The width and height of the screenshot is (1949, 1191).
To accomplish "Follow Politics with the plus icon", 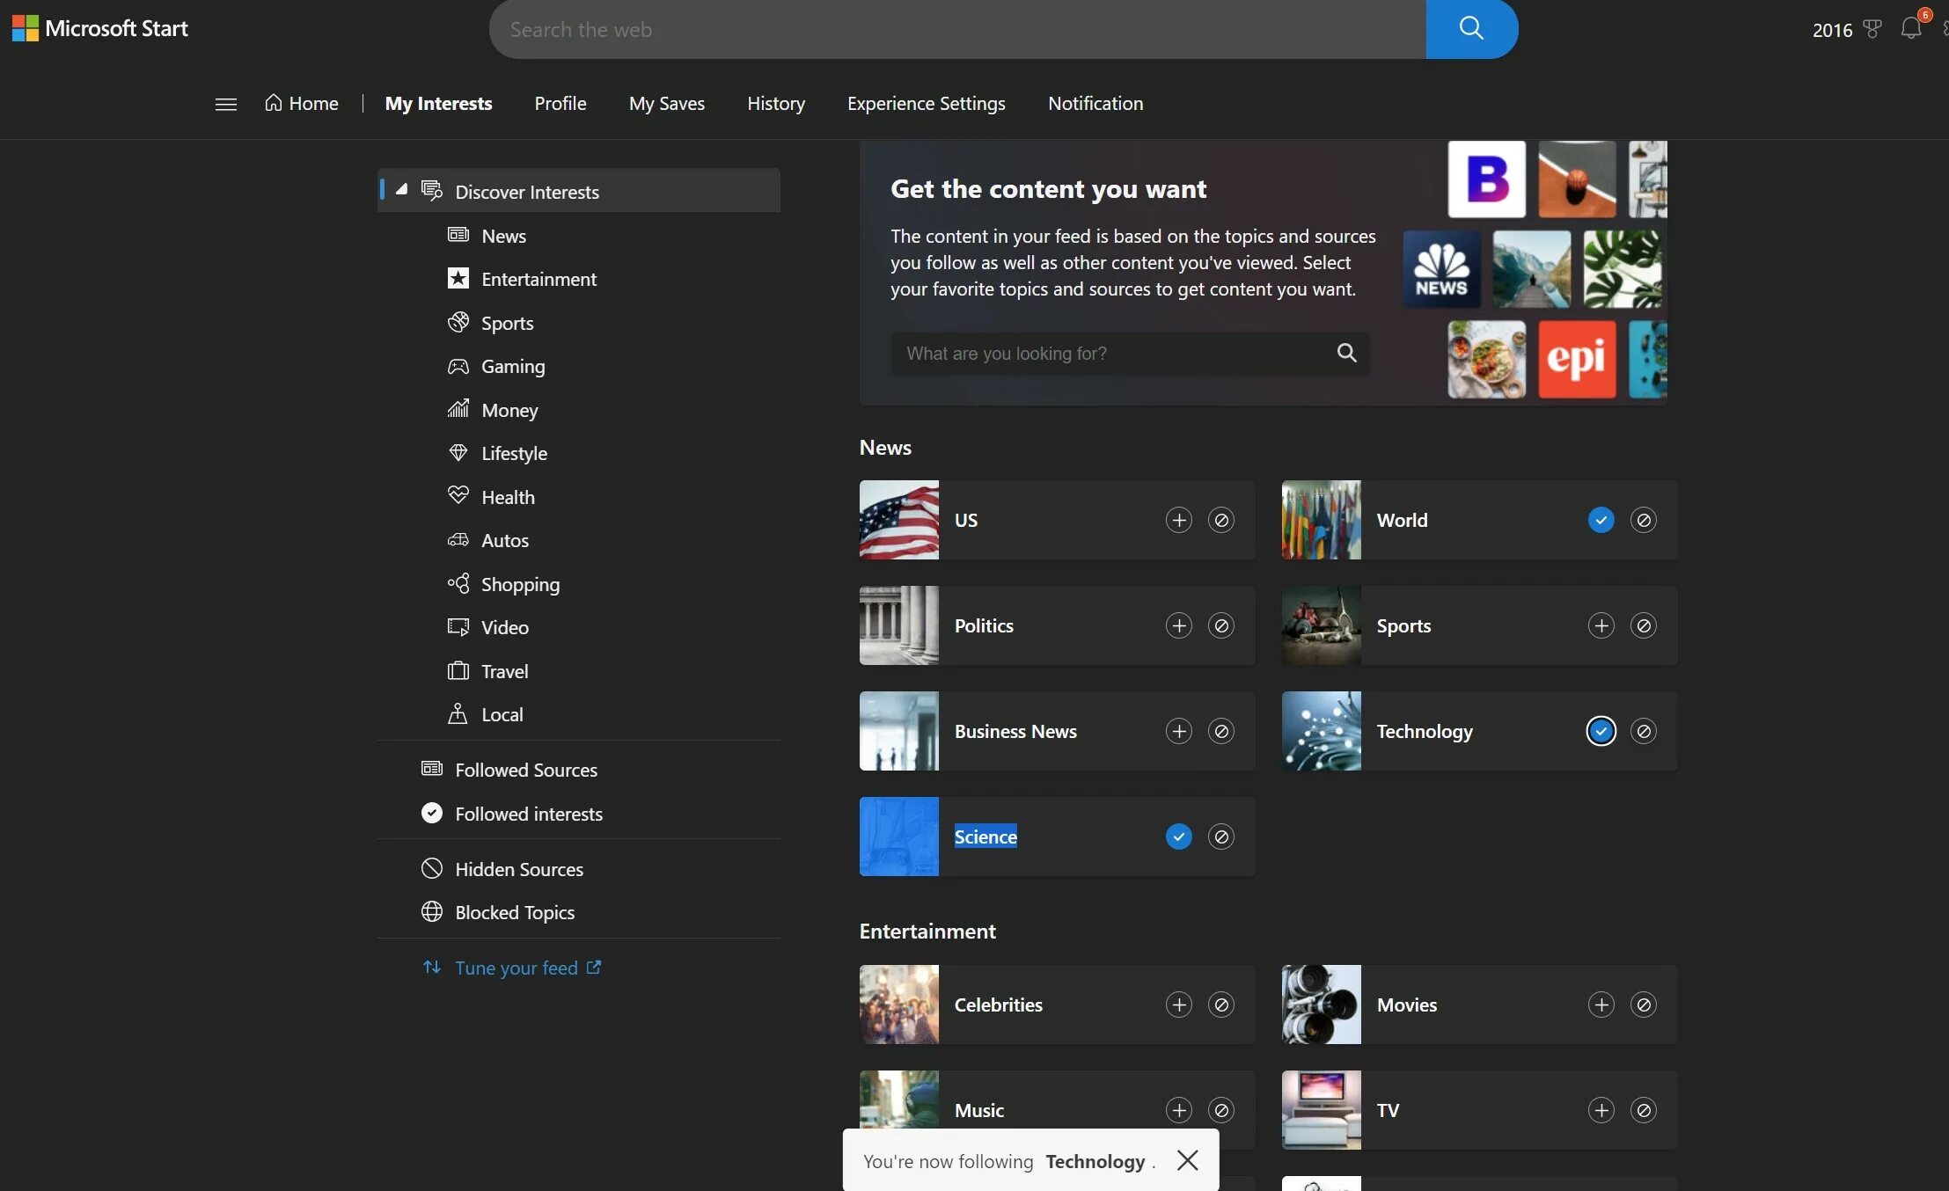I will point(1178,625).
